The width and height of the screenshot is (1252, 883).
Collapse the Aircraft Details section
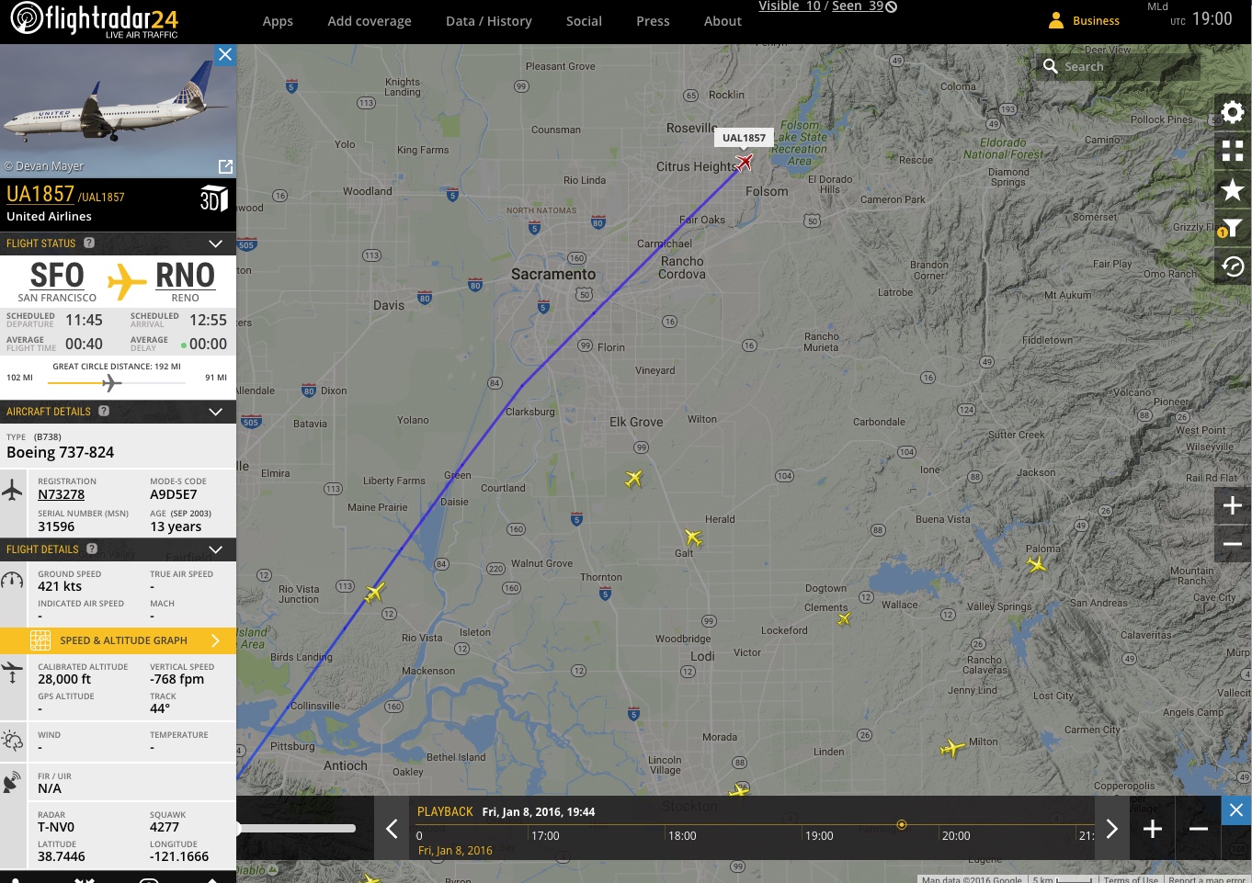[x=215, y=412]
